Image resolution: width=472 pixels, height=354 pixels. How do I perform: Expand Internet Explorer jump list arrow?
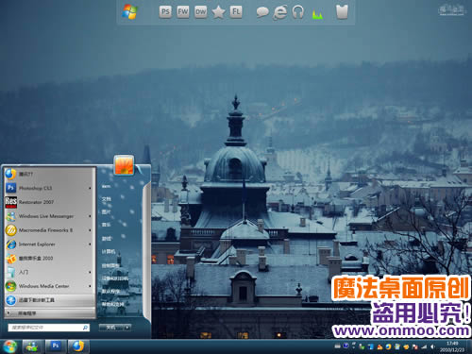(90, 244)
